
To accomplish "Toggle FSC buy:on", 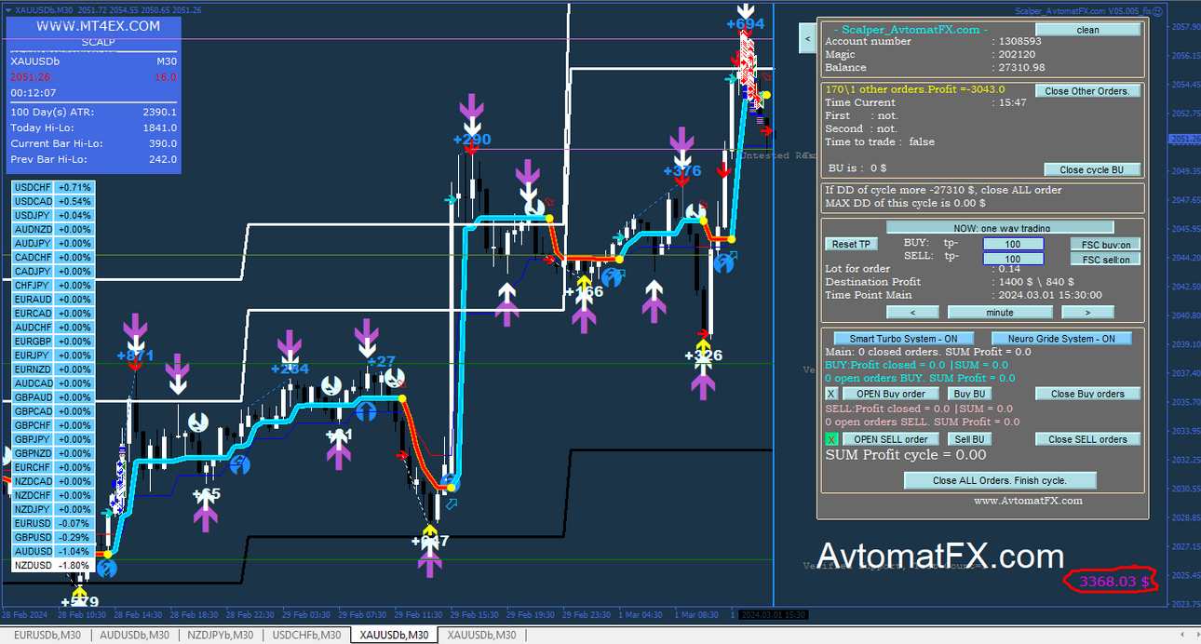I will pos(1106,245).
